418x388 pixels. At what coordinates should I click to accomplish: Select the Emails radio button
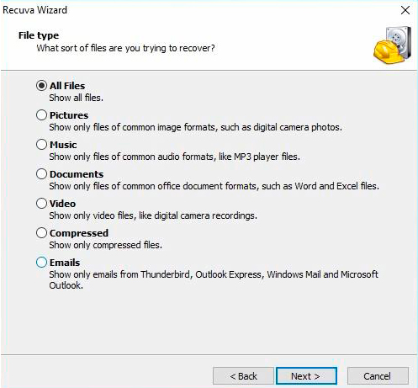[x=41, y=263]
